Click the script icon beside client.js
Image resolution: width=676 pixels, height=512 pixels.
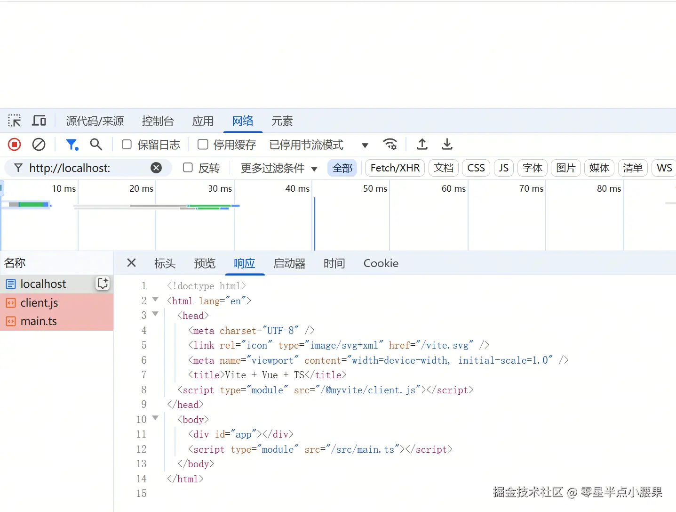tap(11, 303)
